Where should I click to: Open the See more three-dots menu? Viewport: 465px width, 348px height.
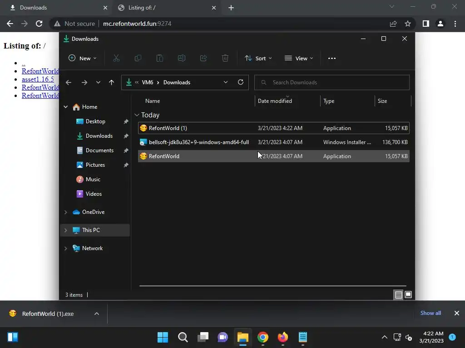(332, 58)
